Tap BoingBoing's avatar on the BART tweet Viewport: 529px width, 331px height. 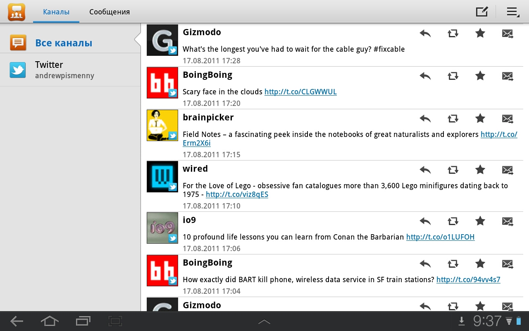162,271
